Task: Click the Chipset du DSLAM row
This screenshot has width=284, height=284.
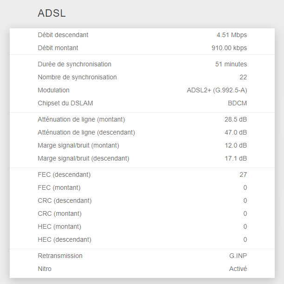Action: (x=142, y=103)
